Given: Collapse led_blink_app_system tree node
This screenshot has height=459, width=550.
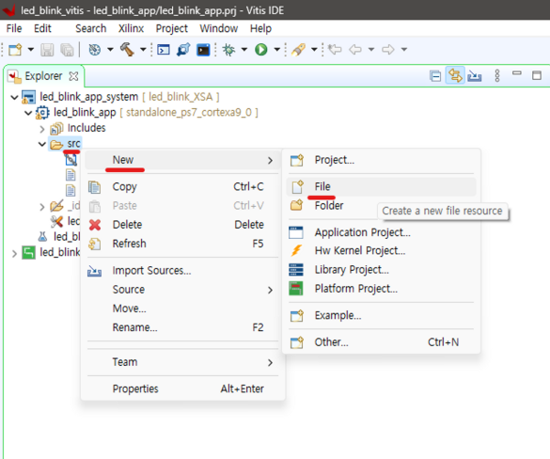Looking at the screenshot, I should (14, 97).
